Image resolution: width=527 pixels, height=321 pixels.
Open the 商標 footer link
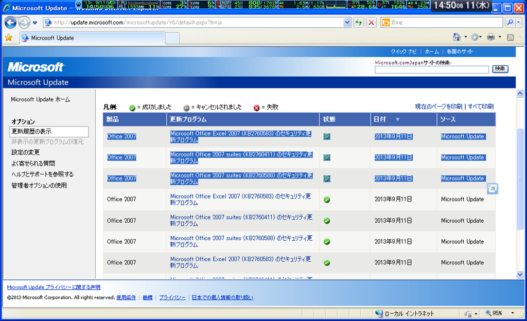click(x=148, y=297)
